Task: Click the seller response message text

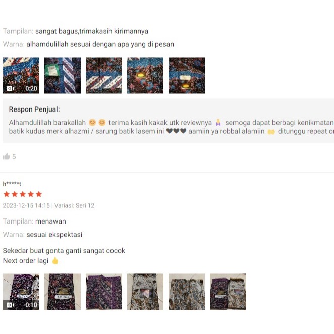Action: point(171,127)
